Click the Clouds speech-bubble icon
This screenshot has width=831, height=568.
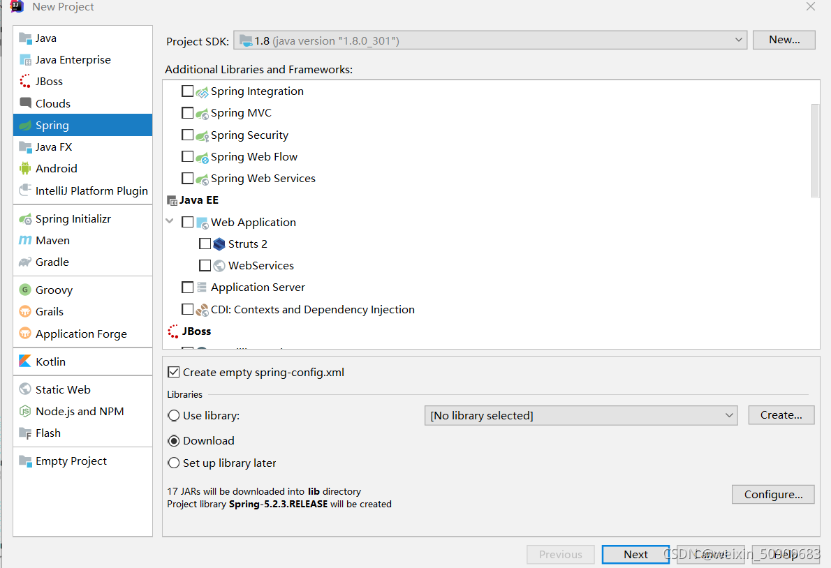pos(25,103)
